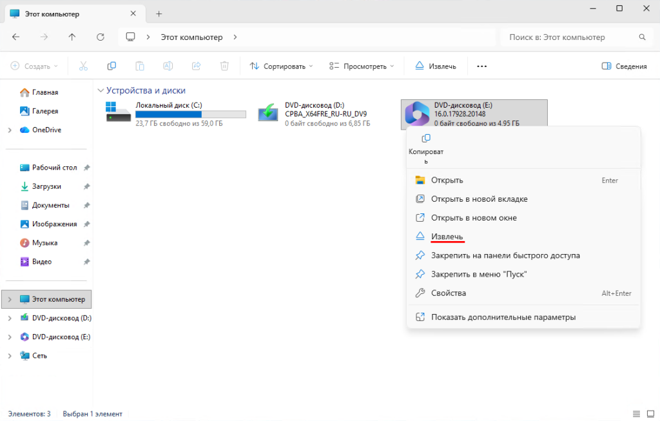Viewport: 660px width, 421px height.
Task: Expand DVD-дисковод (E:) tree node
Action: pyautogui.click(x=10, y=337)
